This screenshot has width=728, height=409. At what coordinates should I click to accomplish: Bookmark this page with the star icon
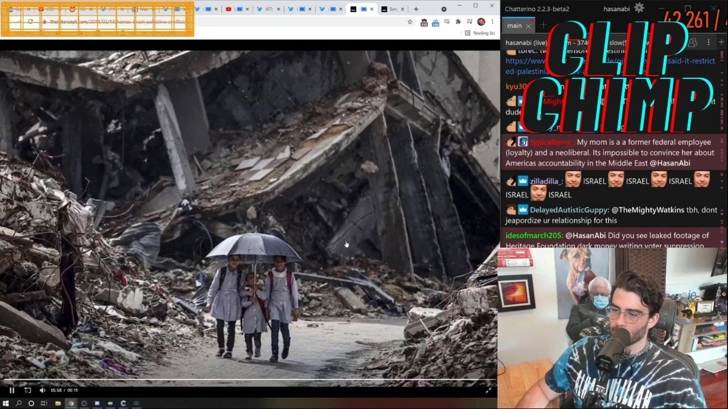click(x=409, y=22)
